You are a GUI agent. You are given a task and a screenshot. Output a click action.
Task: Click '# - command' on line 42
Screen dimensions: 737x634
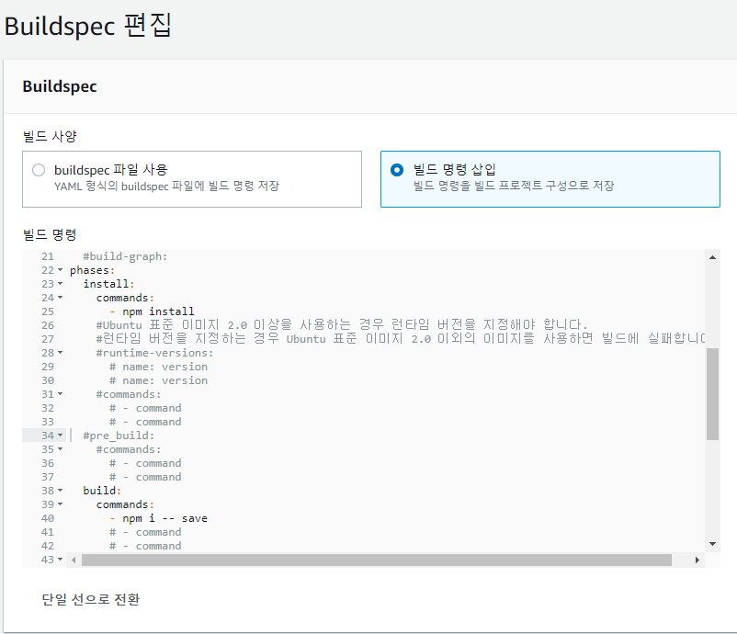pos(145,546)
